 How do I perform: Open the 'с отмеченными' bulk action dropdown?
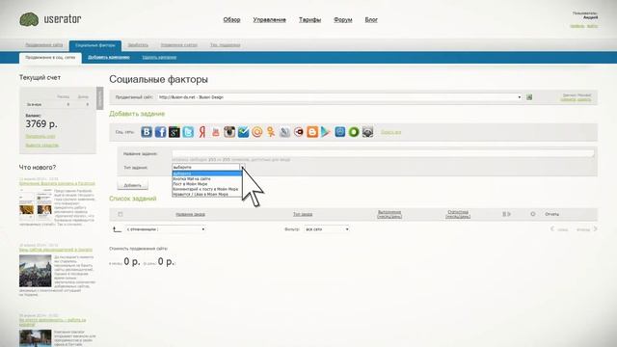(x=165, y=229)
